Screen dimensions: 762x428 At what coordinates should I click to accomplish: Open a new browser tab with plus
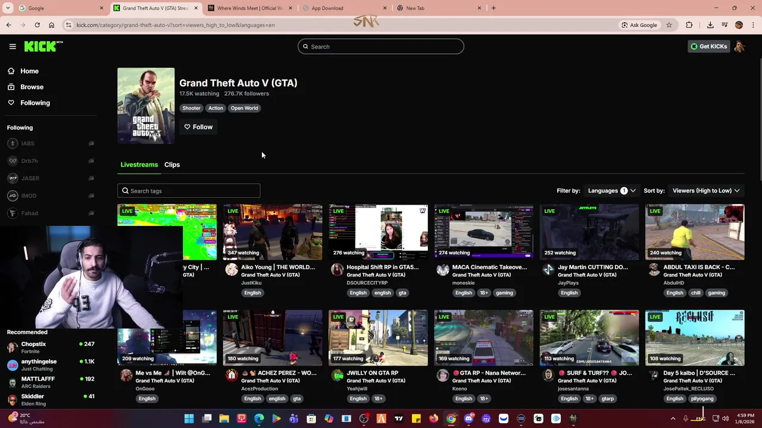(x=494, y=8)
